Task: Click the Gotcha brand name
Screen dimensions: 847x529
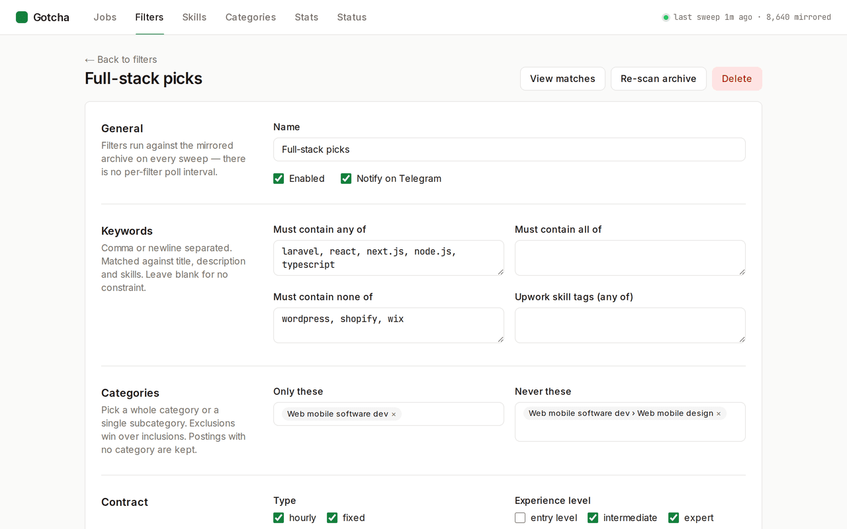Action: pyautogui.click(x=51, y=17)
